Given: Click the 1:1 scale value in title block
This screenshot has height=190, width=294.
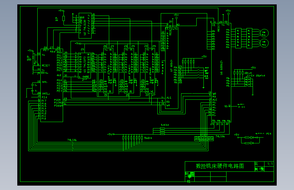Looking at the screenshot, I should tap(270, 164).
